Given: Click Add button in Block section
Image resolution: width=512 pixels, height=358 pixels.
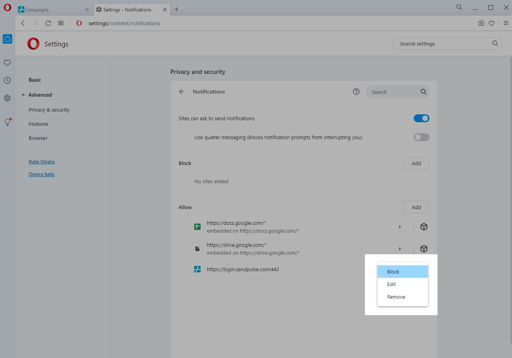Looking at the screenshot, I should pyautogui.click(x=416, y=163).
